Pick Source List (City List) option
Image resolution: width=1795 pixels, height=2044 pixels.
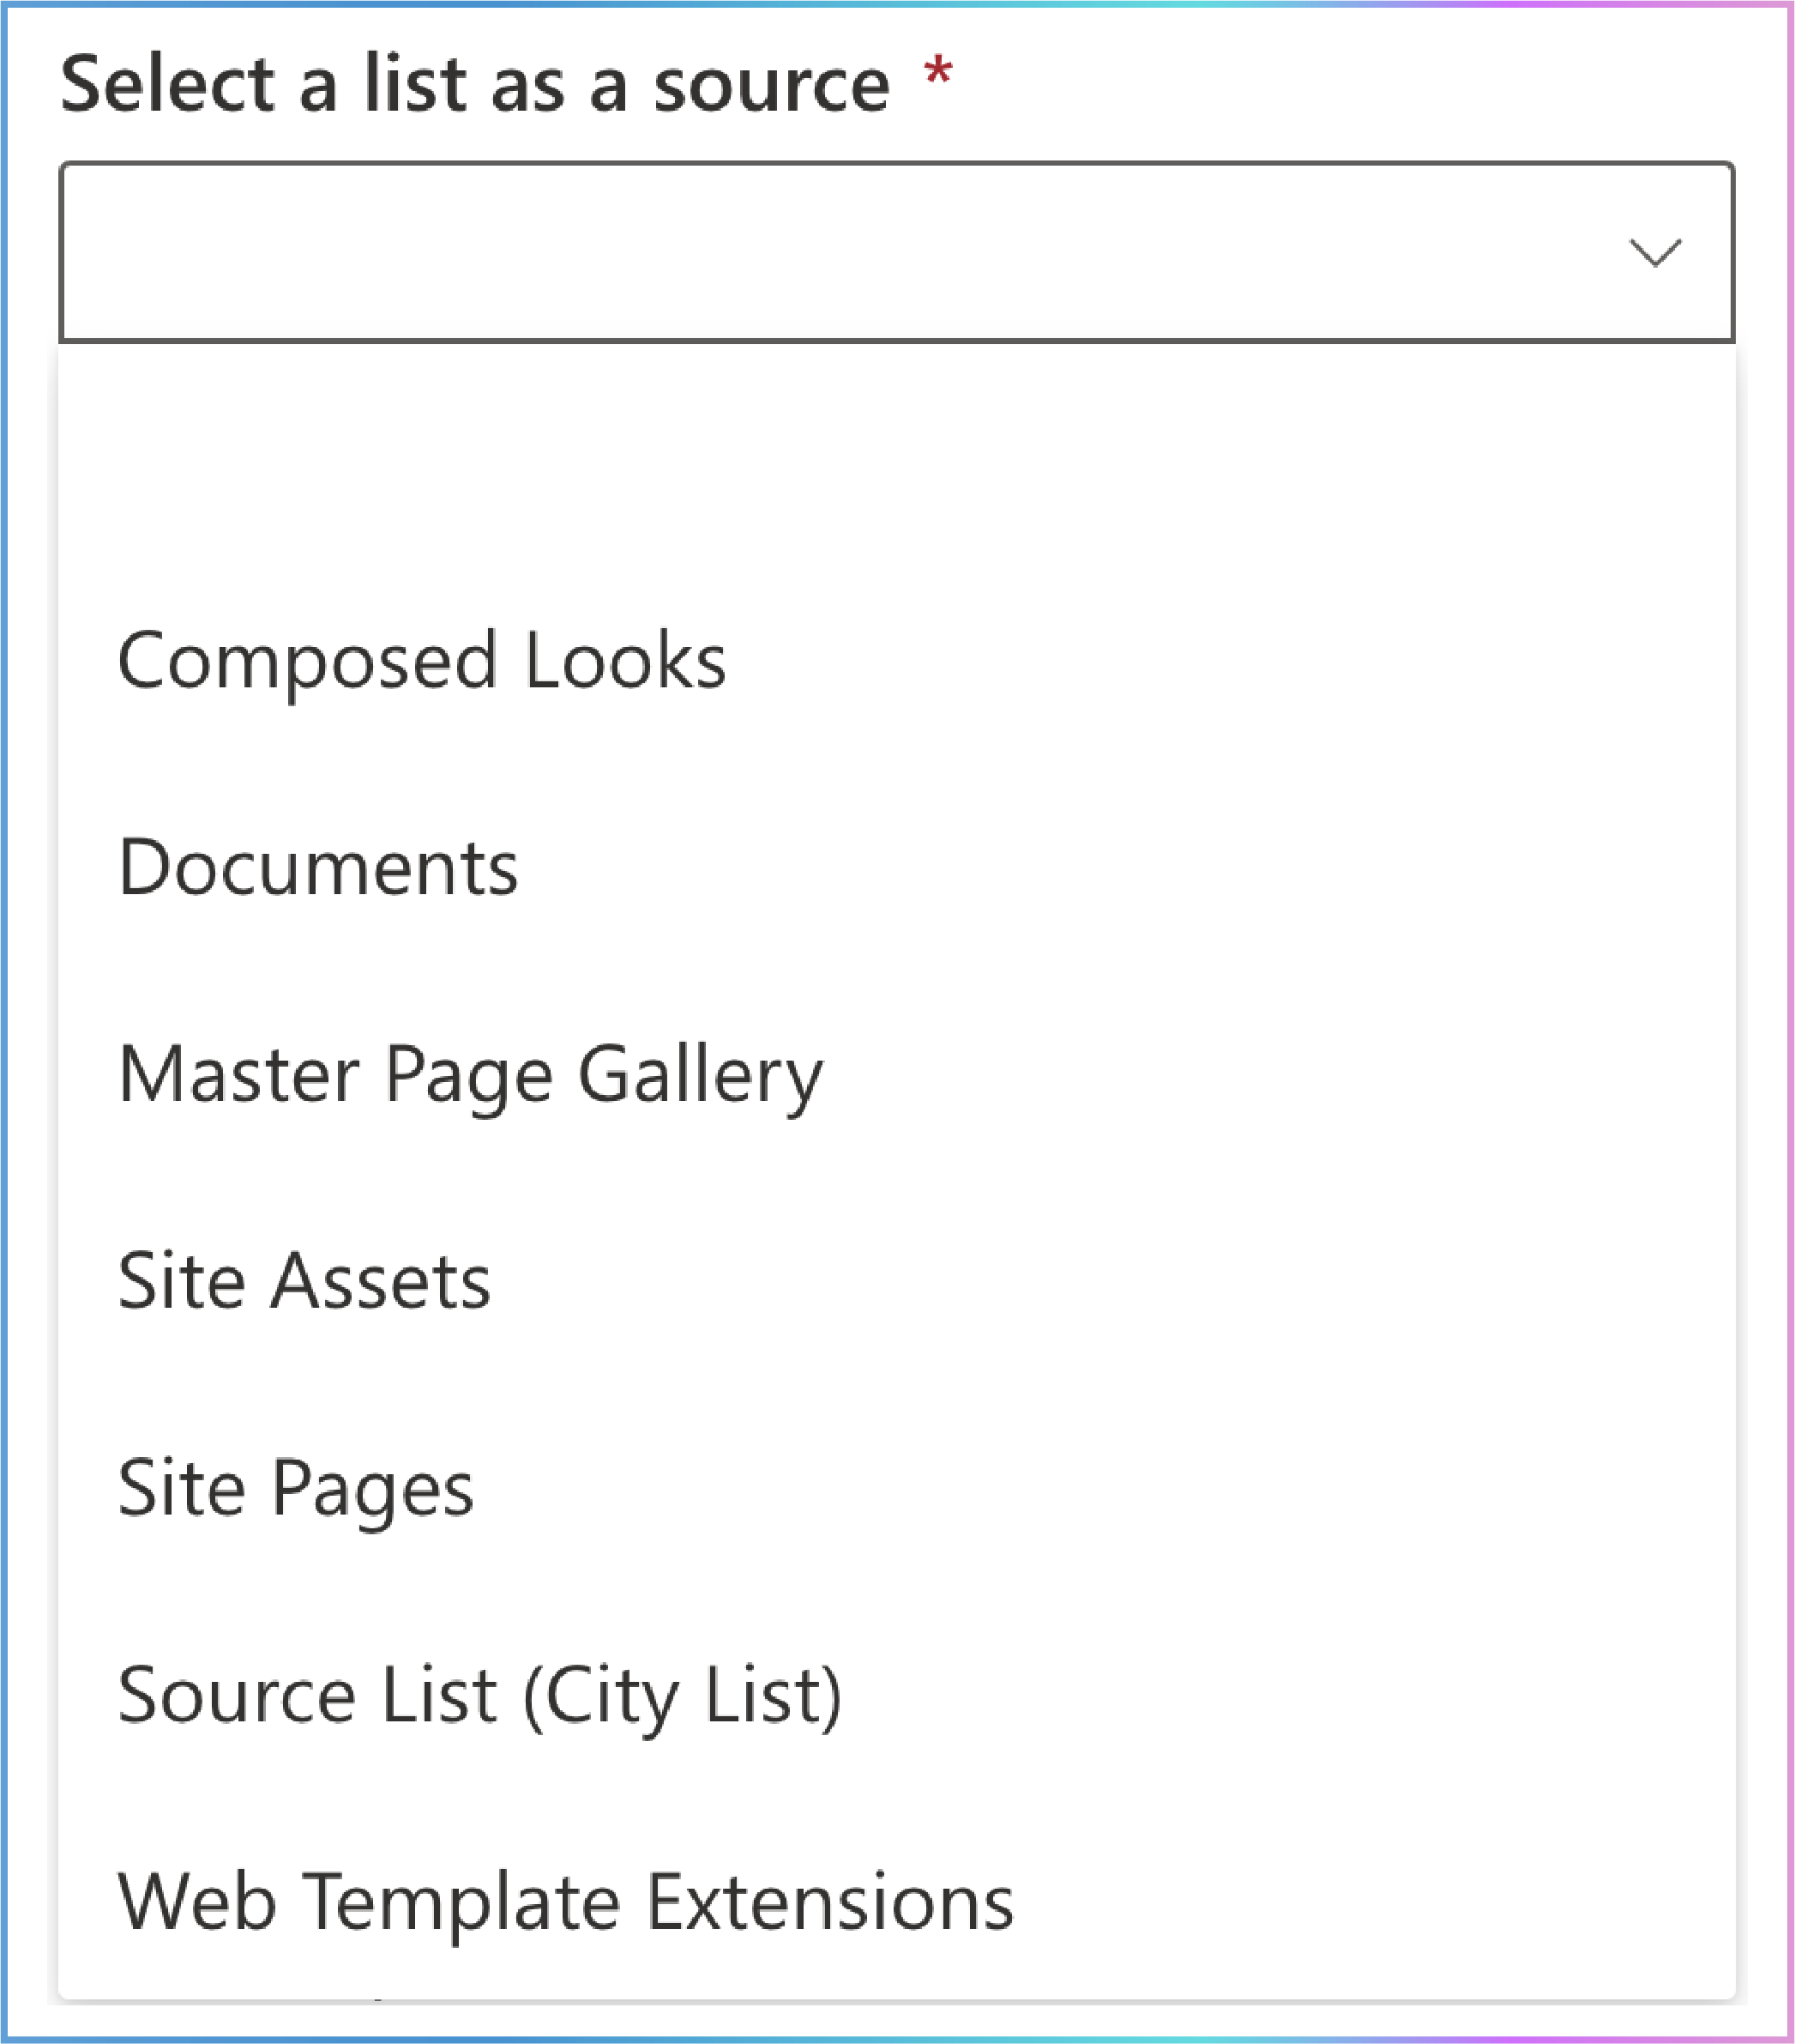[896, 1695]
